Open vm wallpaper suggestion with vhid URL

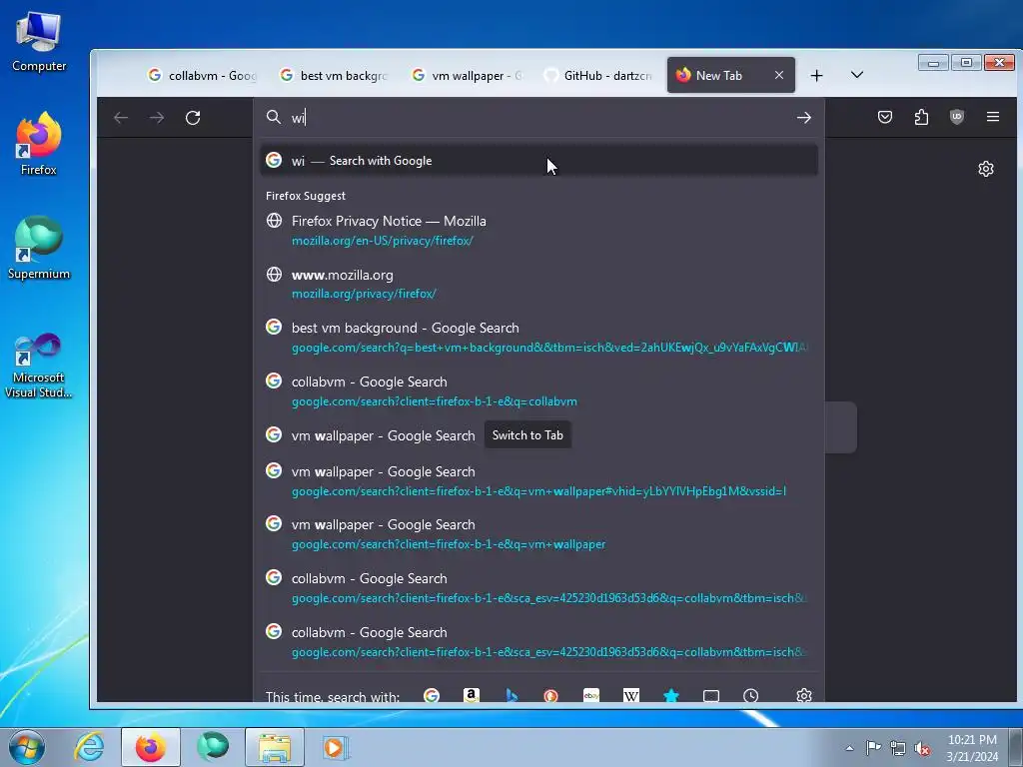[x=538, y=480]
